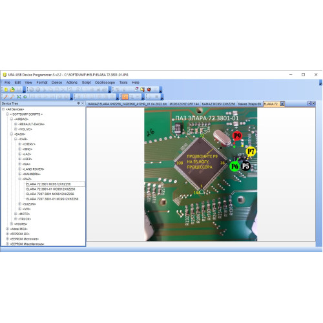Click the green sync arrows icon
This screenshot has height=323, width=323.
(x=25, y=97)
